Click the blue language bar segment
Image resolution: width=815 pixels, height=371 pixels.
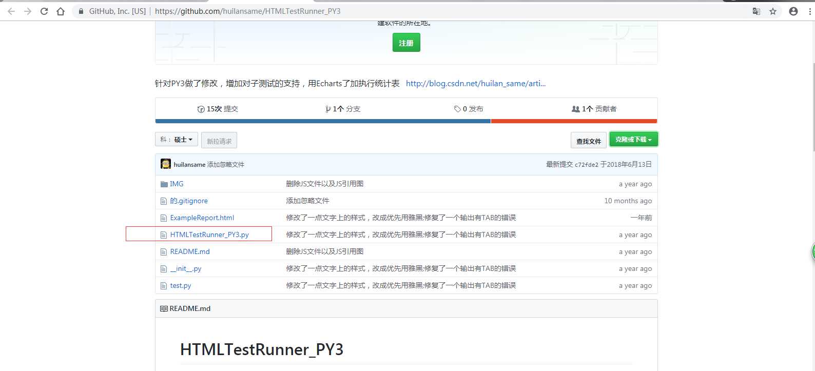point(323,121)
